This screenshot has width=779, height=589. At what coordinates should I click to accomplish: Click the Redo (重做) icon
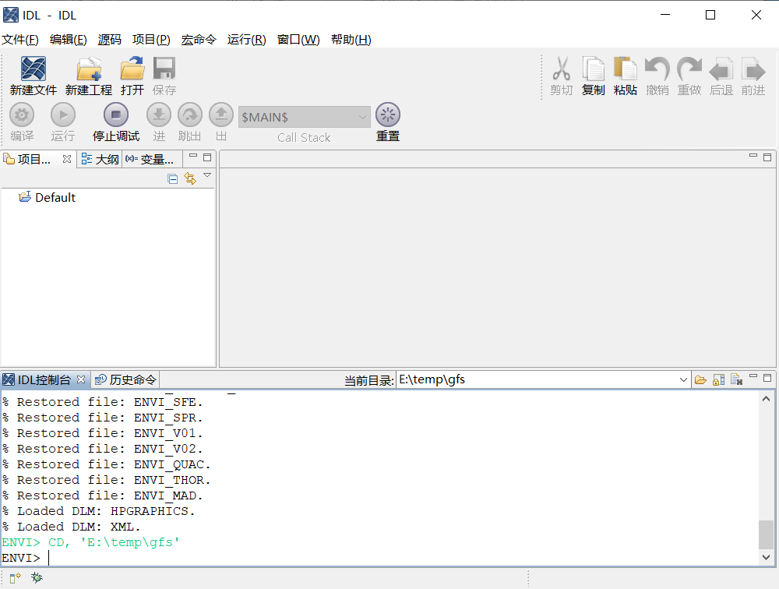click(689, 69)
